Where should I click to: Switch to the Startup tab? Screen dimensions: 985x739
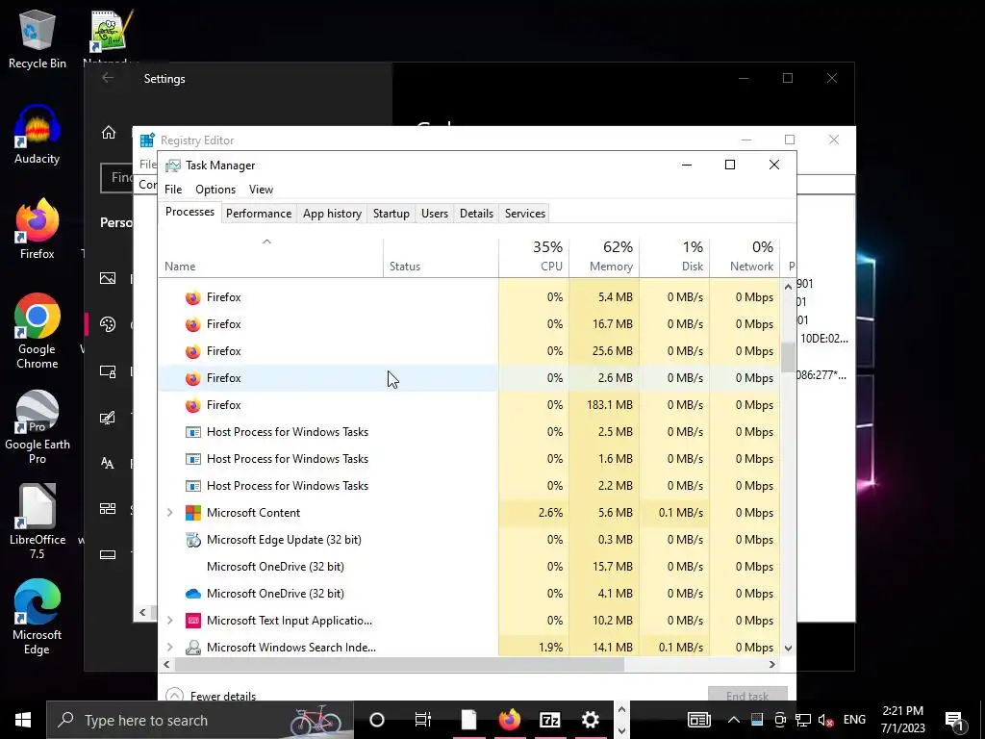click(391, 214)
